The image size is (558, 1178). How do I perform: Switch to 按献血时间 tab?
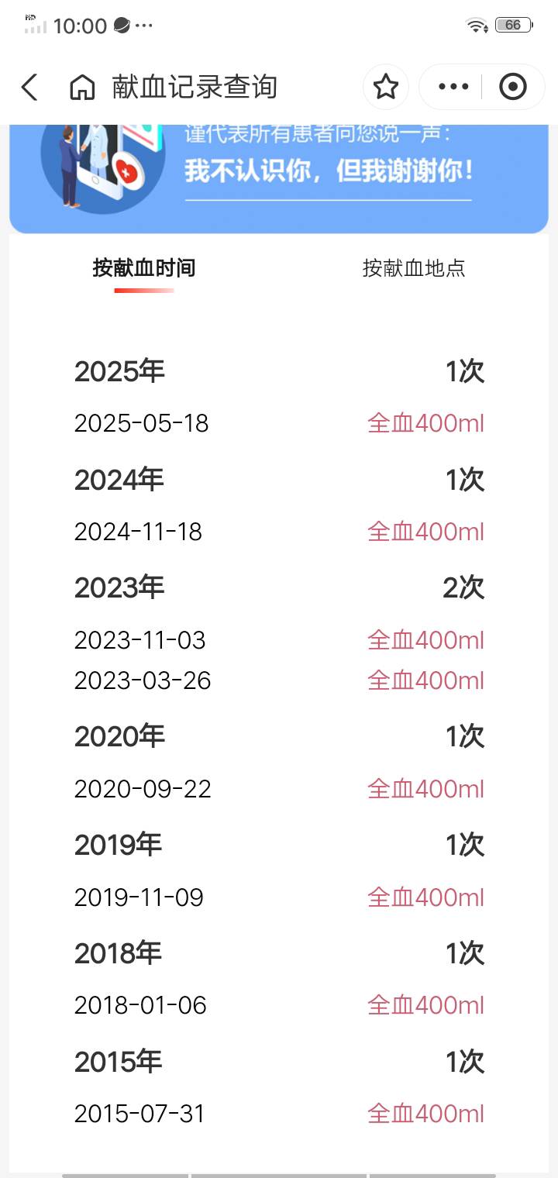tap(144, 268)
